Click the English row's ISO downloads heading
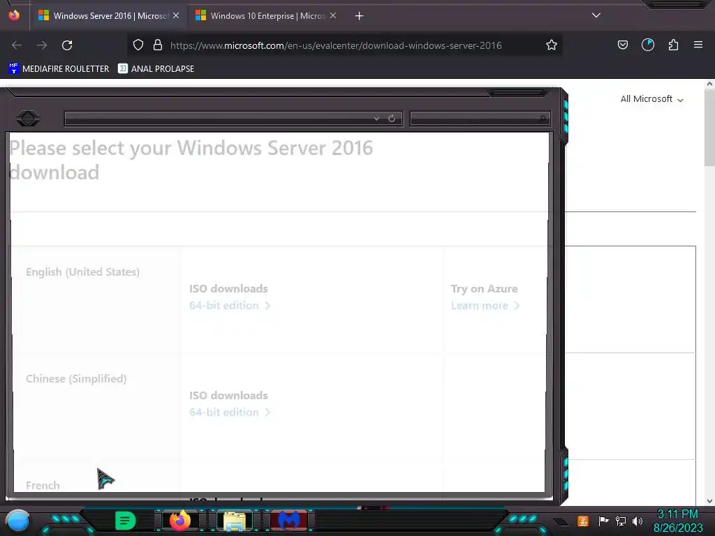The width and height of the screenshot is (715, 536). [228, 288]
